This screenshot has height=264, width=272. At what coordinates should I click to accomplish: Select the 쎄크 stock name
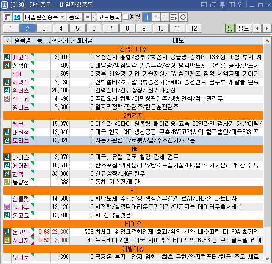coord(18,124)
